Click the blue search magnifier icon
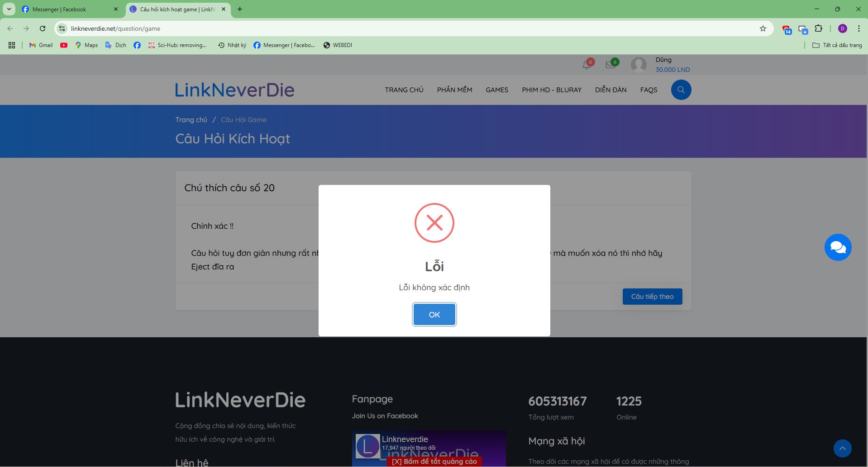 coord(681,90)
